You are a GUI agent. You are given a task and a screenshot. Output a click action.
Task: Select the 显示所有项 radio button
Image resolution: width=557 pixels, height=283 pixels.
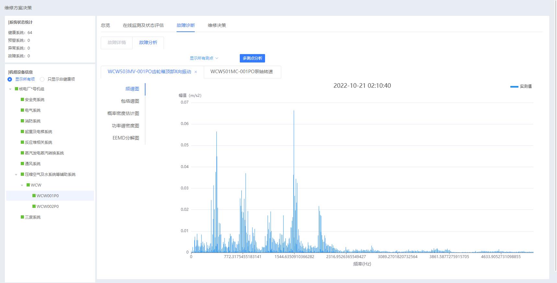(x=10, y=79)
